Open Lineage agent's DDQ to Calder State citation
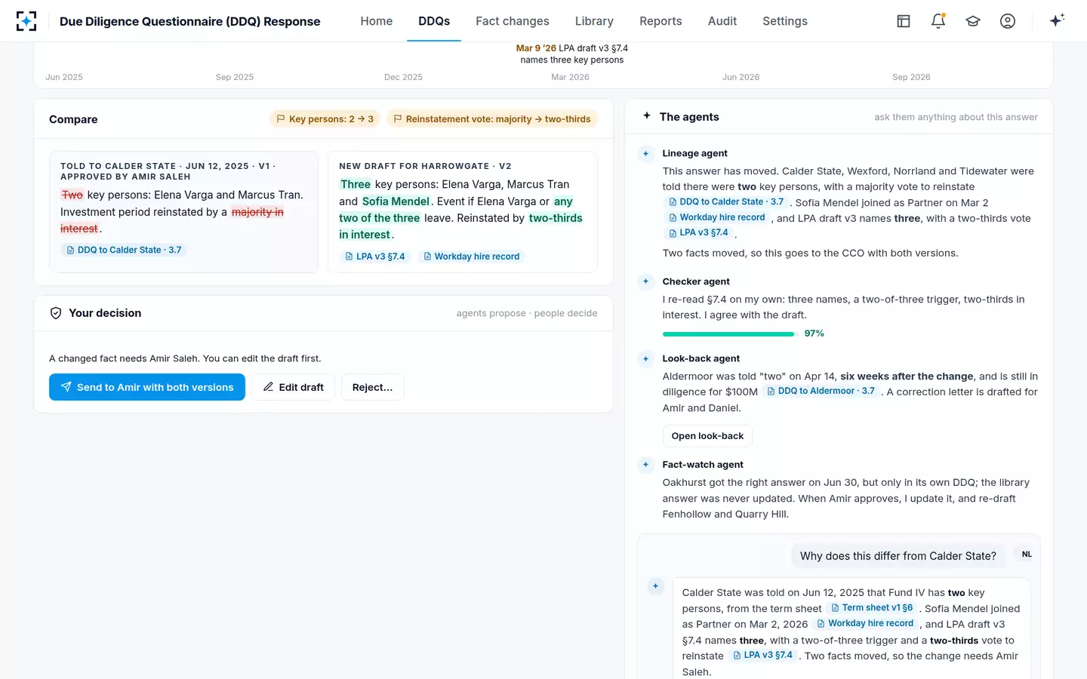This screenshot has height=679, width=1087. (x=726, y=201)
